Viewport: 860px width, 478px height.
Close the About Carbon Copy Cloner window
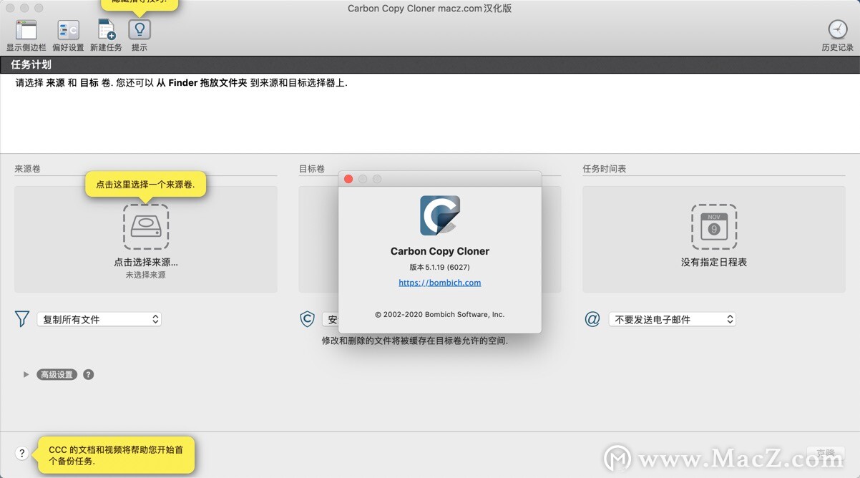click(x=348, y=178)
